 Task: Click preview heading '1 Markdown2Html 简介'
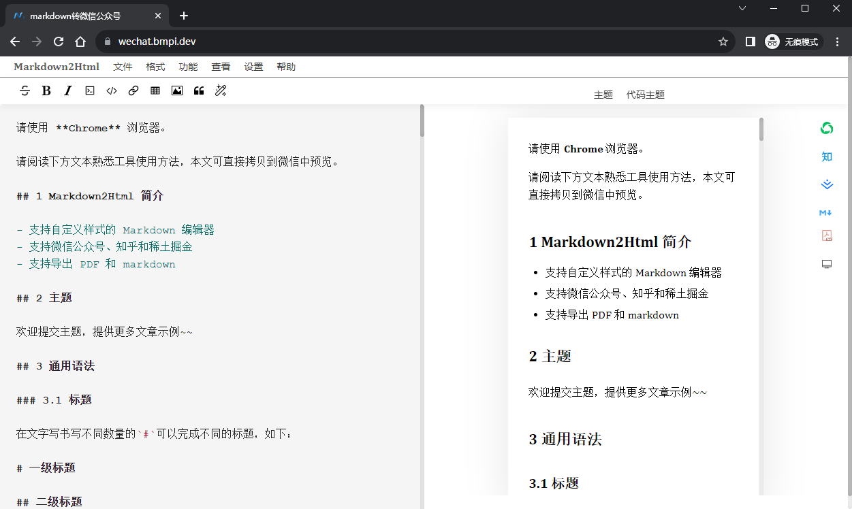point(610,242)
